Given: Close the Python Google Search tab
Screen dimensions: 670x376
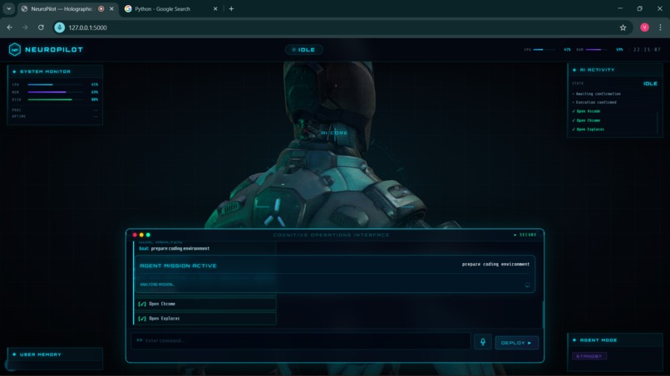Looking at the screenshot, I should (215, 8).
